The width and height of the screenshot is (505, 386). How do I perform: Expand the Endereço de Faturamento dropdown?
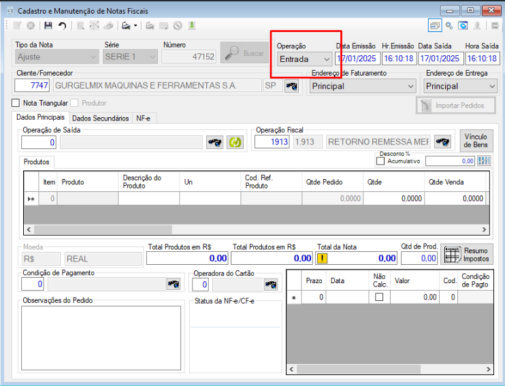[363, 86]
